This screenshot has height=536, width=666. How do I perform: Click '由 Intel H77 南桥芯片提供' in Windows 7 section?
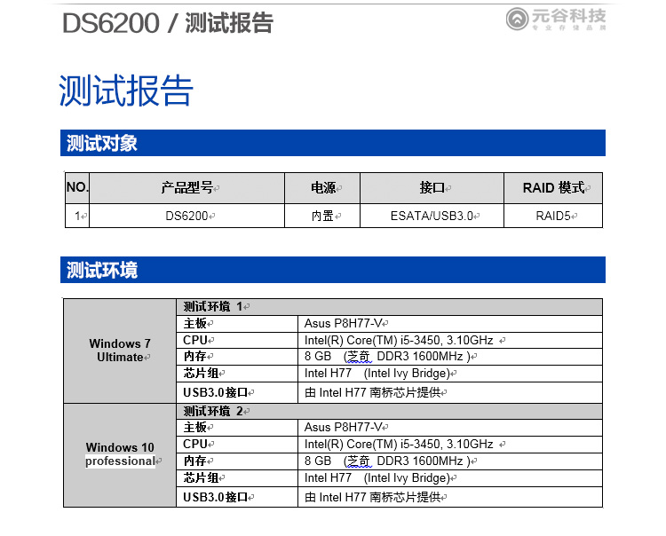point(372,392)
